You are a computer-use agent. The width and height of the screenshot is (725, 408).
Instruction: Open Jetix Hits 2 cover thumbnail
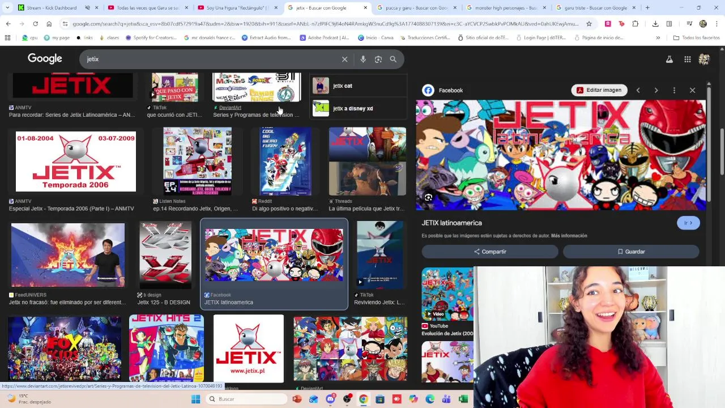(167, 348)
